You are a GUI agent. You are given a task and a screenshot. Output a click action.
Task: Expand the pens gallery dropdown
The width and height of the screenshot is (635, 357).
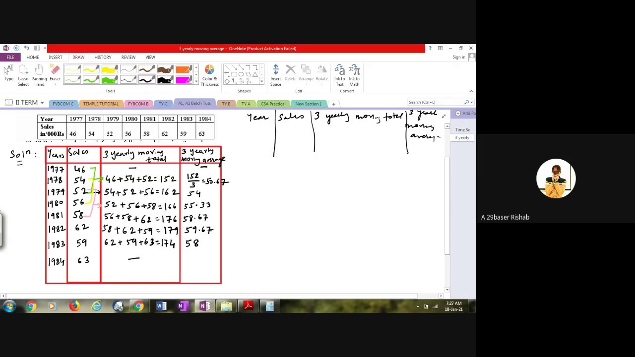click(195, 82)
